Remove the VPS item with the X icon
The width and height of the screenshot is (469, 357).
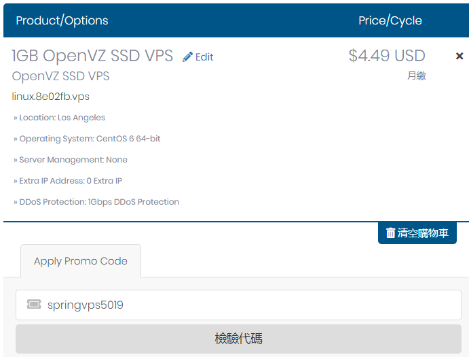(x=459, y=56)
